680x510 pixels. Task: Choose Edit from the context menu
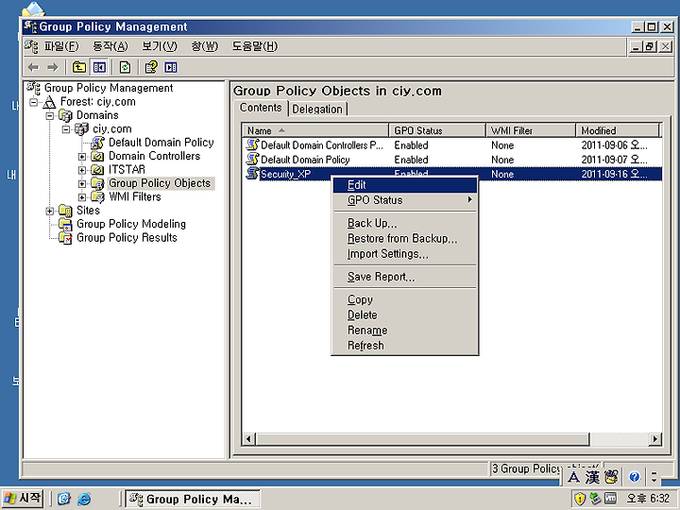tap(405, 185)
